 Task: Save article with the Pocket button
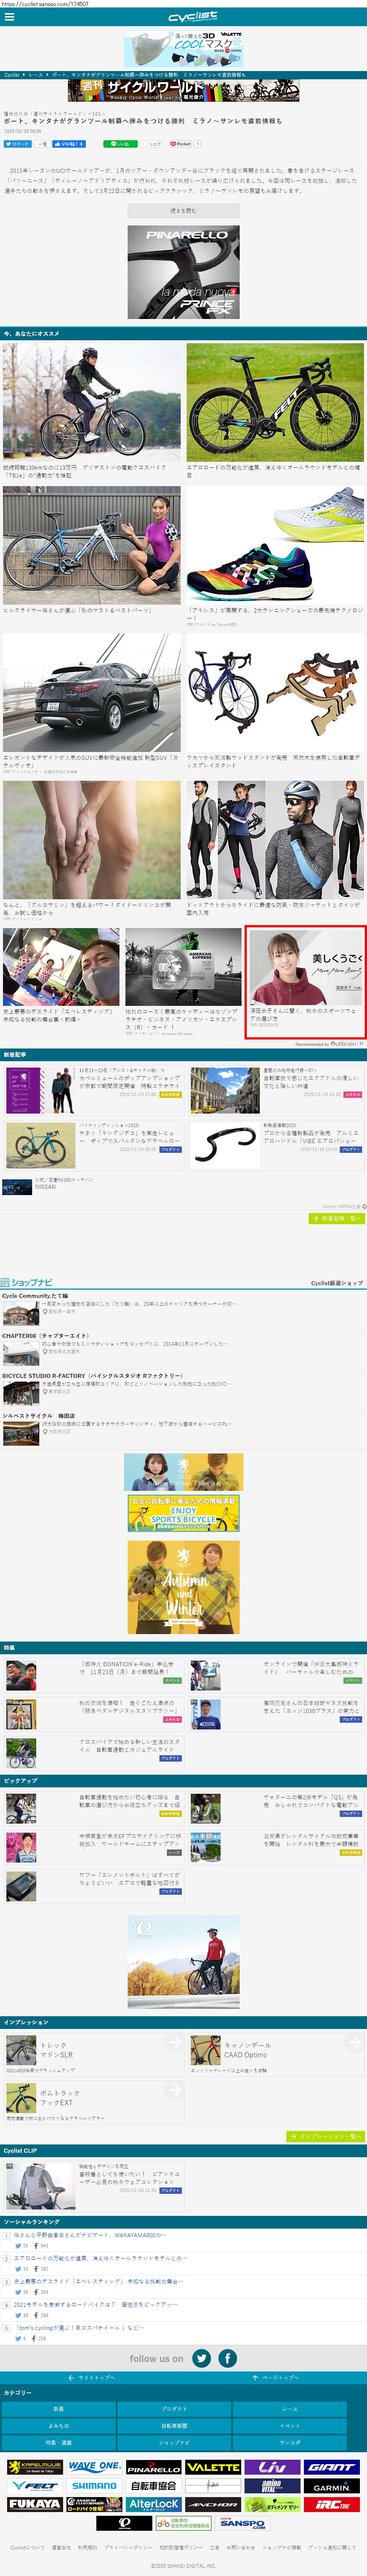[180, 144]
